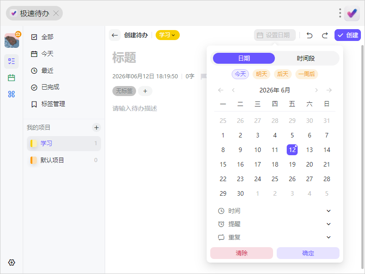The height and width of the screenshot is (274, 365).
Task: Click the 学习 project yellow color icon
Action: tap(34, 143)
